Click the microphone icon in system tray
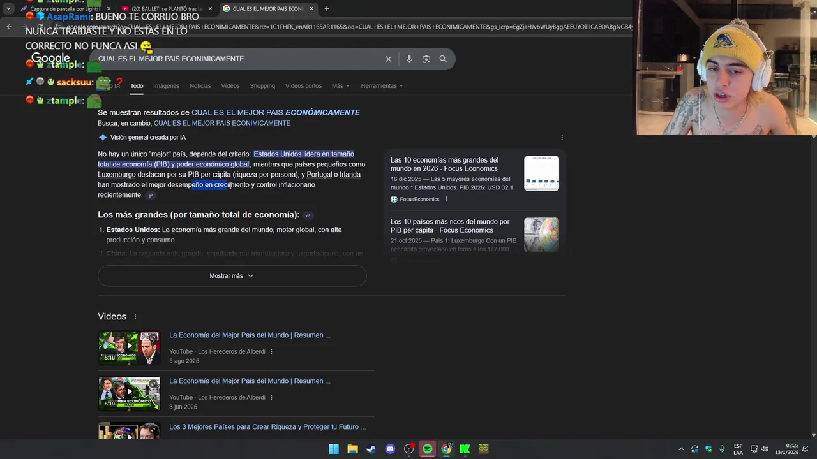This screenshot has width=817, height=459. (722, 449)
